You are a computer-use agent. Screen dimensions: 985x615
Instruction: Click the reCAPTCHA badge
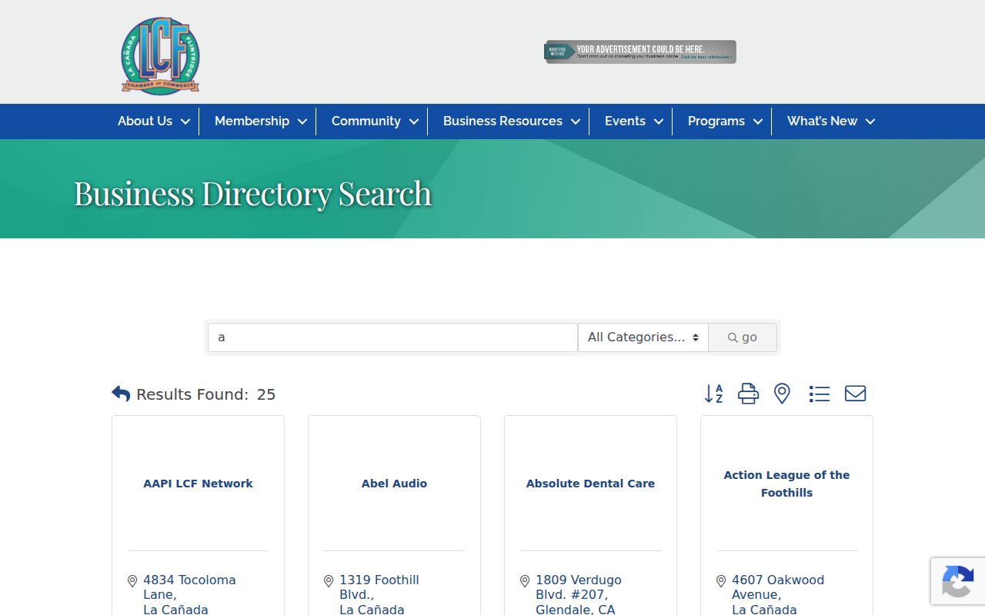(958, 581)
